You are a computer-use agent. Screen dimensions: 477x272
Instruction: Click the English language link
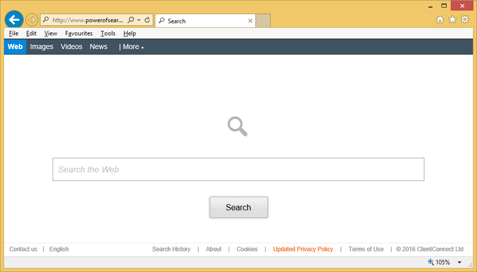coord(59,249)
